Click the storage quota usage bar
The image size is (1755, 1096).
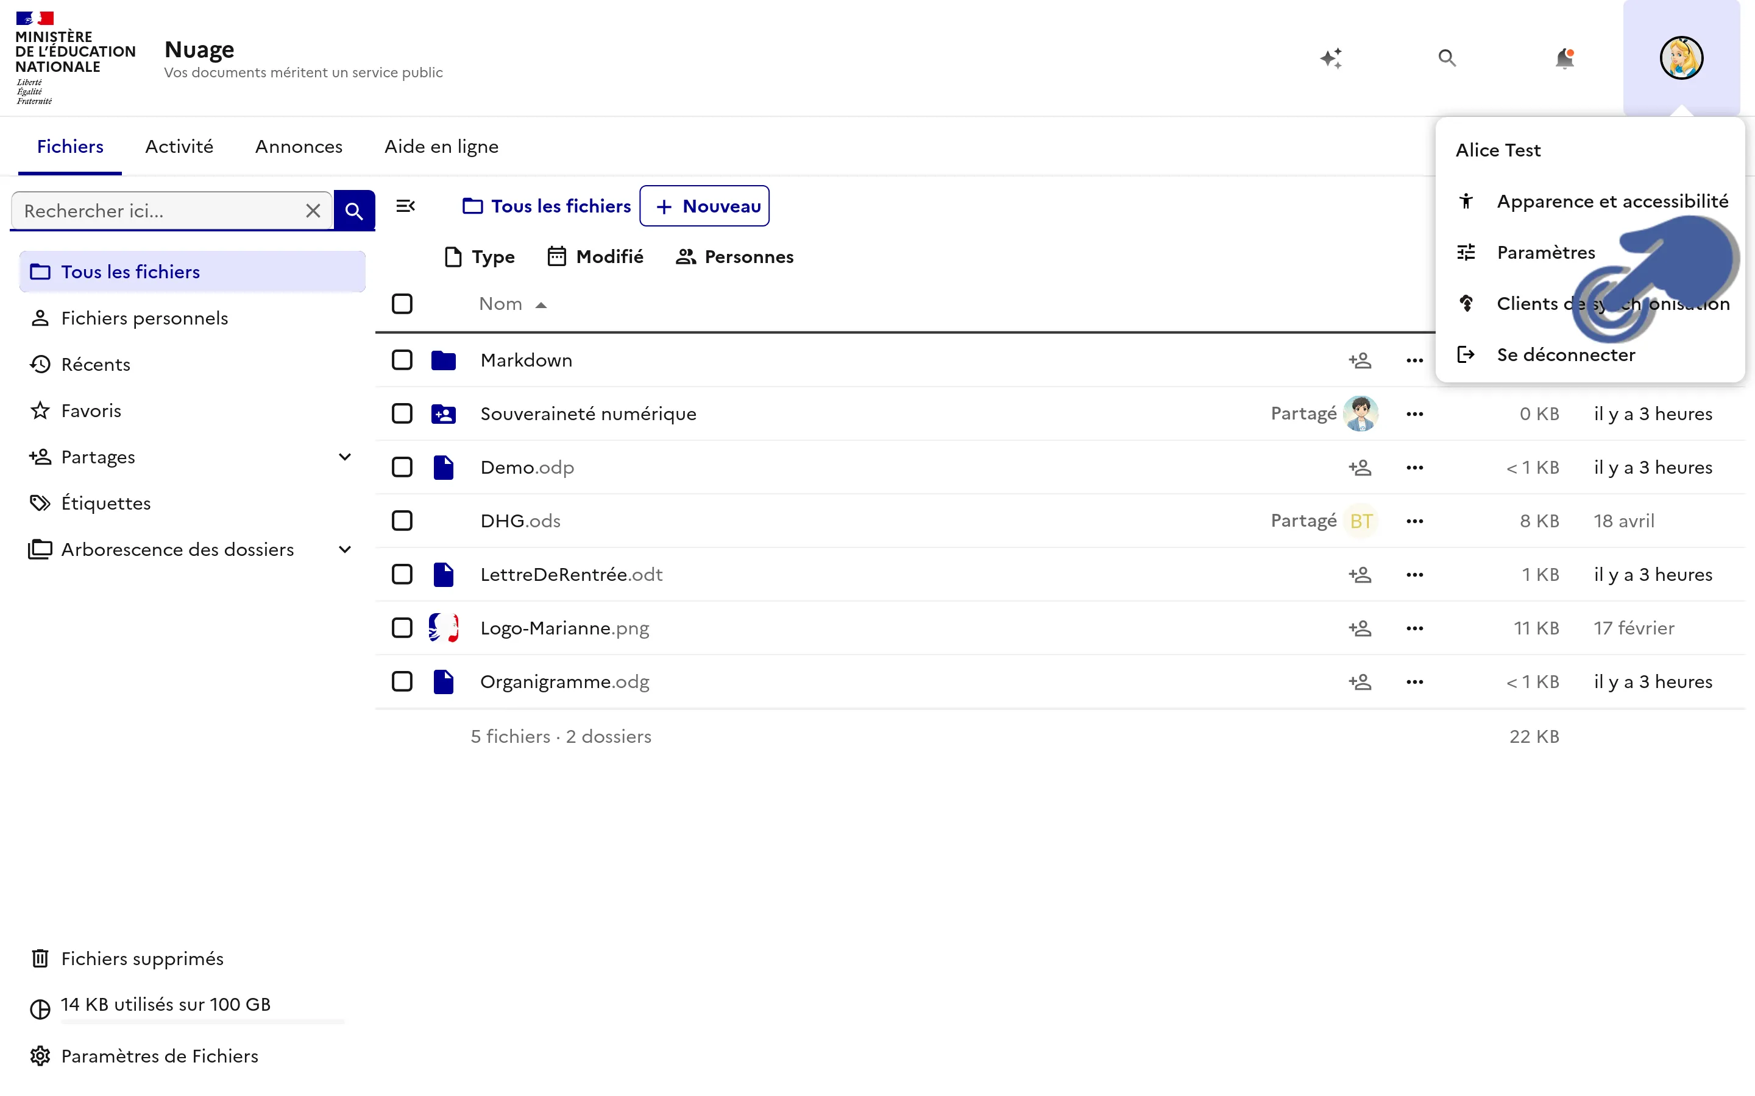[202, 1021]
